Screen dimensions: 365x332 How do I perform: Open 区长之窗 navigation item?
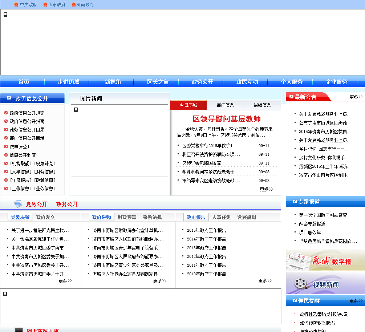pyautogui.click(x=158, y=82)
